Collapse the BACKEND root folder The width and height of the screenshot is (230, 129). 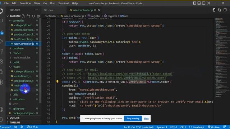click(x=15, y=16)
